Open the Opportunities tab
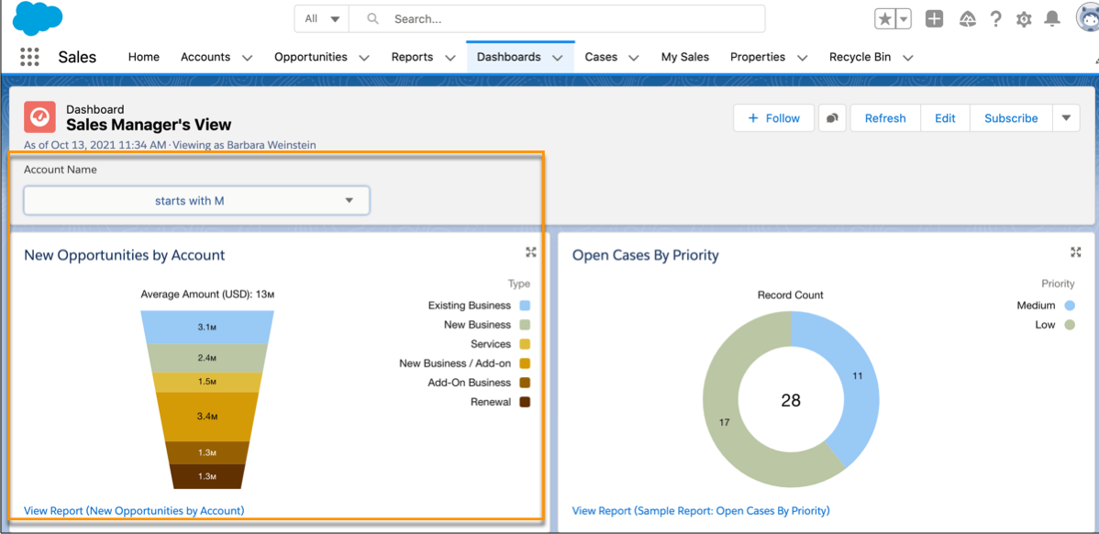Screen dimensions: 1099x534 click(310, 57)
